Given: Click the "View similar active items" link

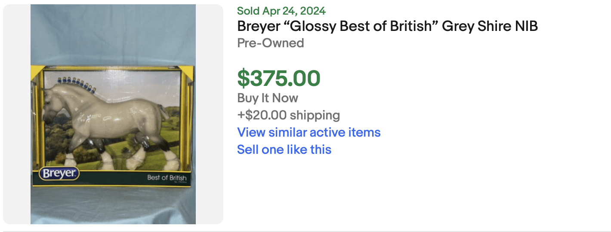Looking at the screenshot, I should pyautogui.click(x=309, y=132).
